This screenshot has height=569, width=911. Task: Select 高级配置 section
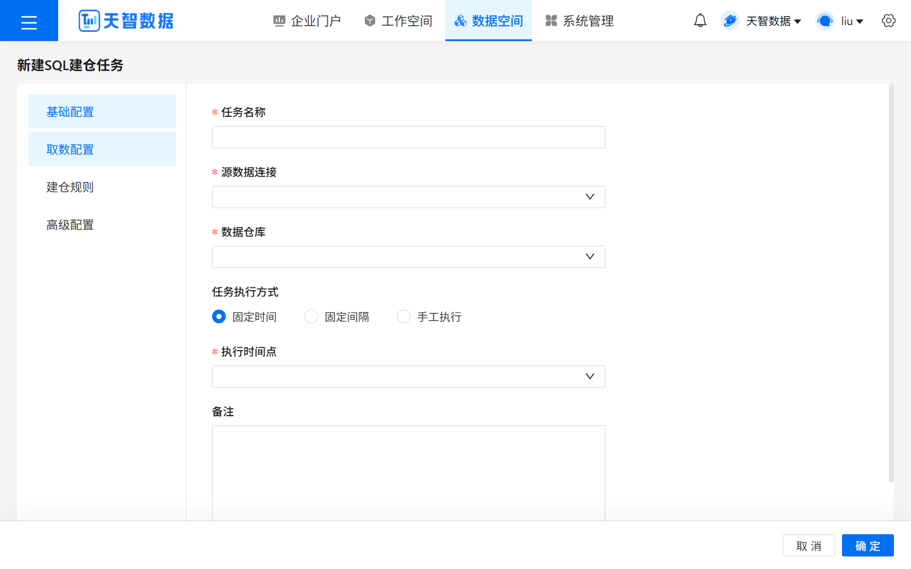[102, 225]
